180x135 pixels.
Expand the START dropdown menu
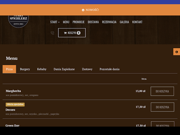point(55,22)
